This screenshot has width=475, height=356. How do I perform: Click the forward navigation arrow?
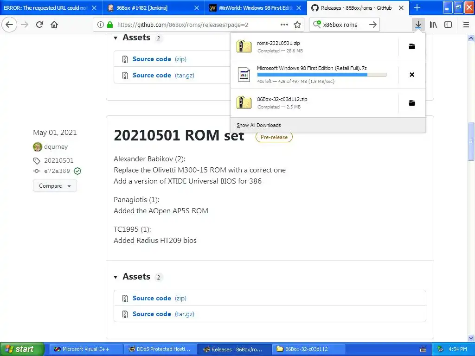(x=25, y=25)
